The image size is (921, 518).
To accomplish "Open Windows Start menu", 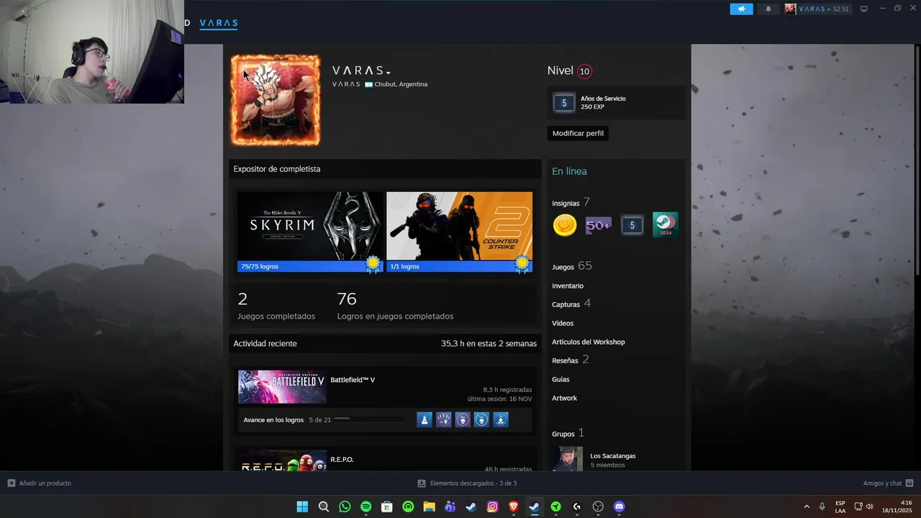I will point(302,506).
